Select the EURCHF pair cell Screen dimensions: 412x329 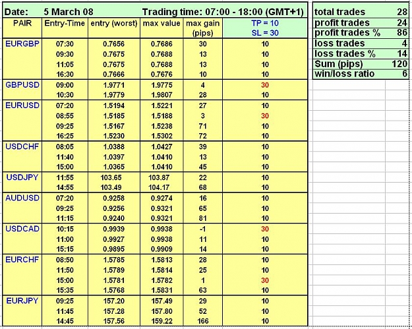[x=22, y=260]
